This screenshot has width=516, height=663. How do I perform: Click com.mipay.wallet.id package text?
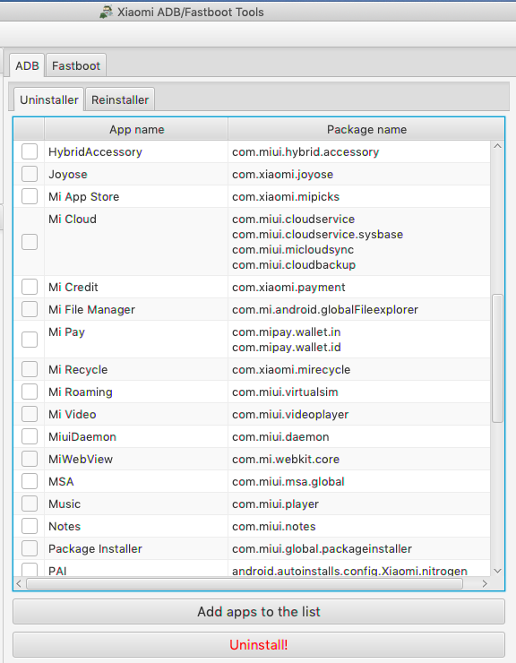point(287,347)
